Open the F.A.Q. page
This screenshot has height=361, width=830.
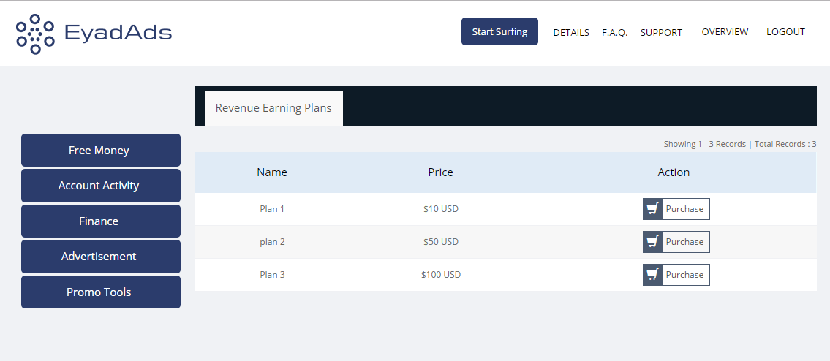614,32
